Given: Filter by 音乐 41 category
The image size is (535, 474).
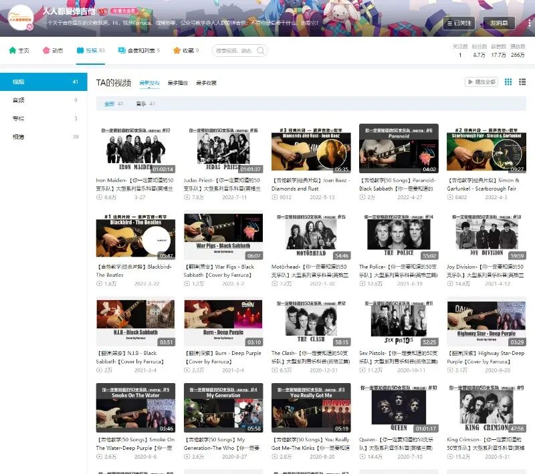Looking at the screenshot, I should [x=145, y=104].
